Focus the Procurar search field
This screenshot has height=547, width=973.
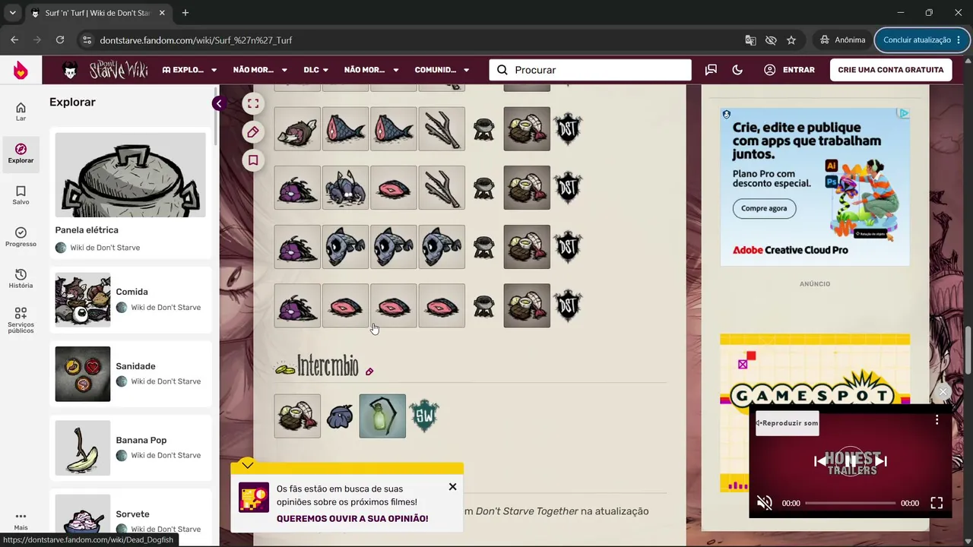coord(591,70)
